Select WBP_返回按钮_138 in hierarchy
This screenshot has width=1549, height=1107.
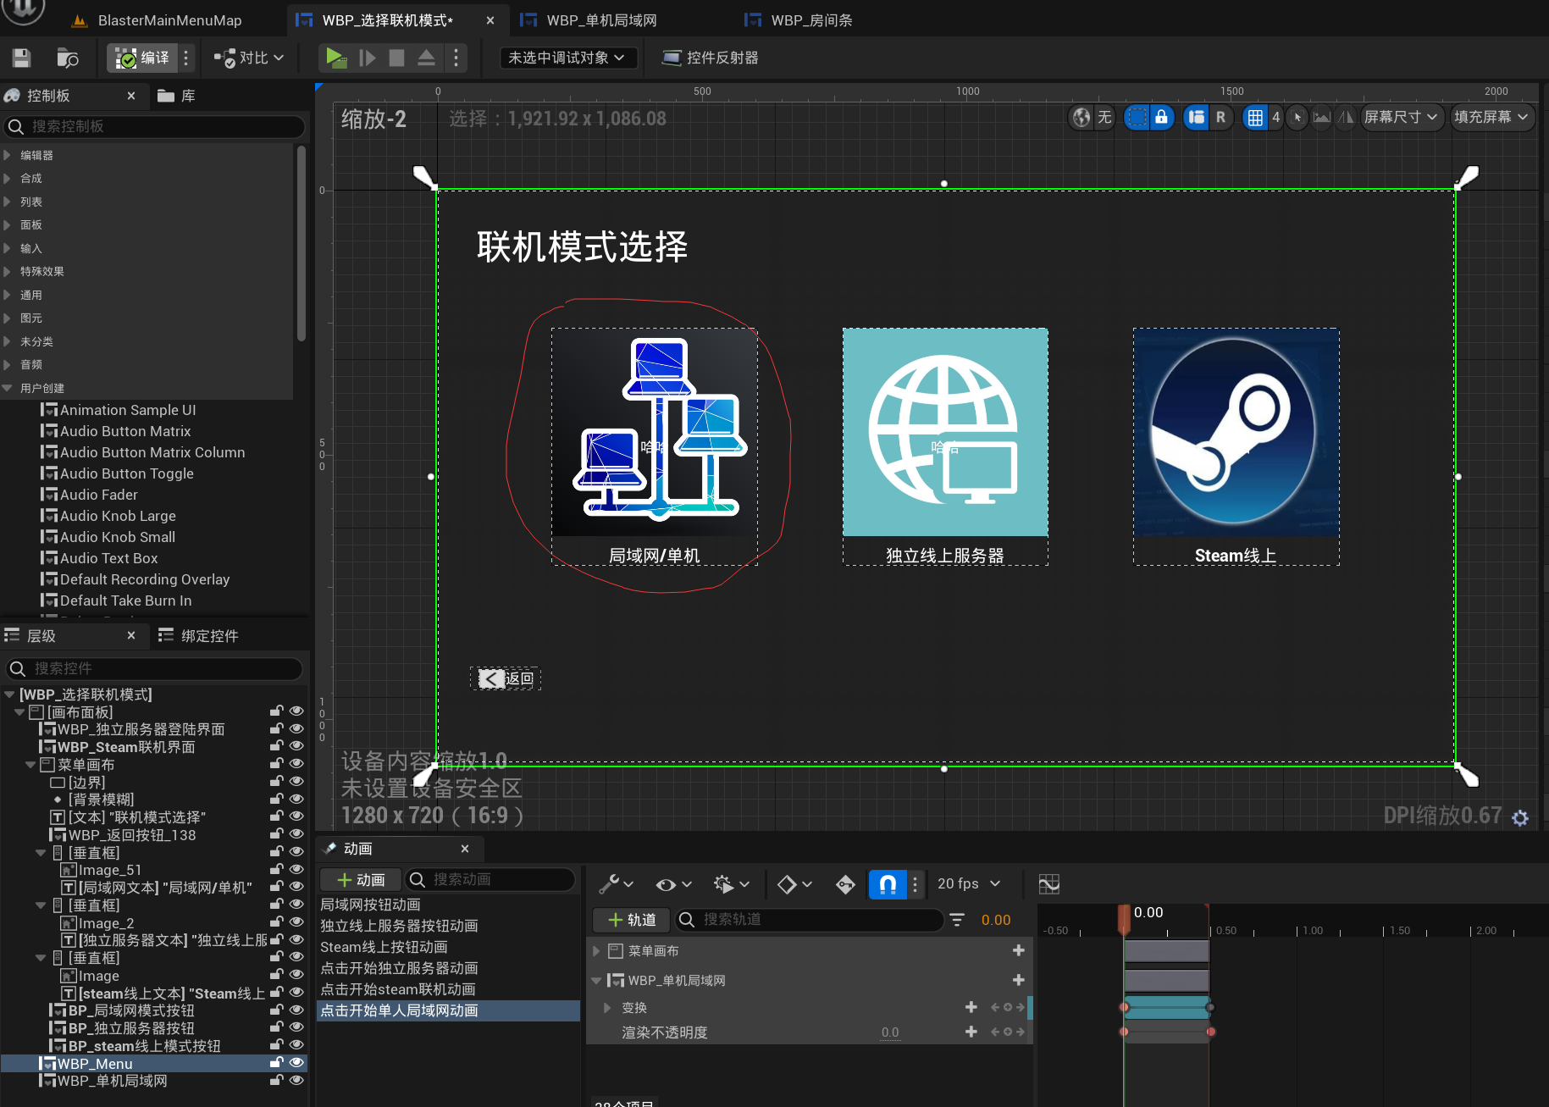pyautogui.click(x=131, y=835)
